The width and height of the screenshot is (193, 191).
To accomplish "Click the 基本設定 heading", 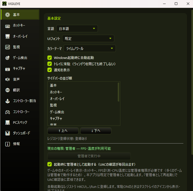I will [x=54, y=18].
